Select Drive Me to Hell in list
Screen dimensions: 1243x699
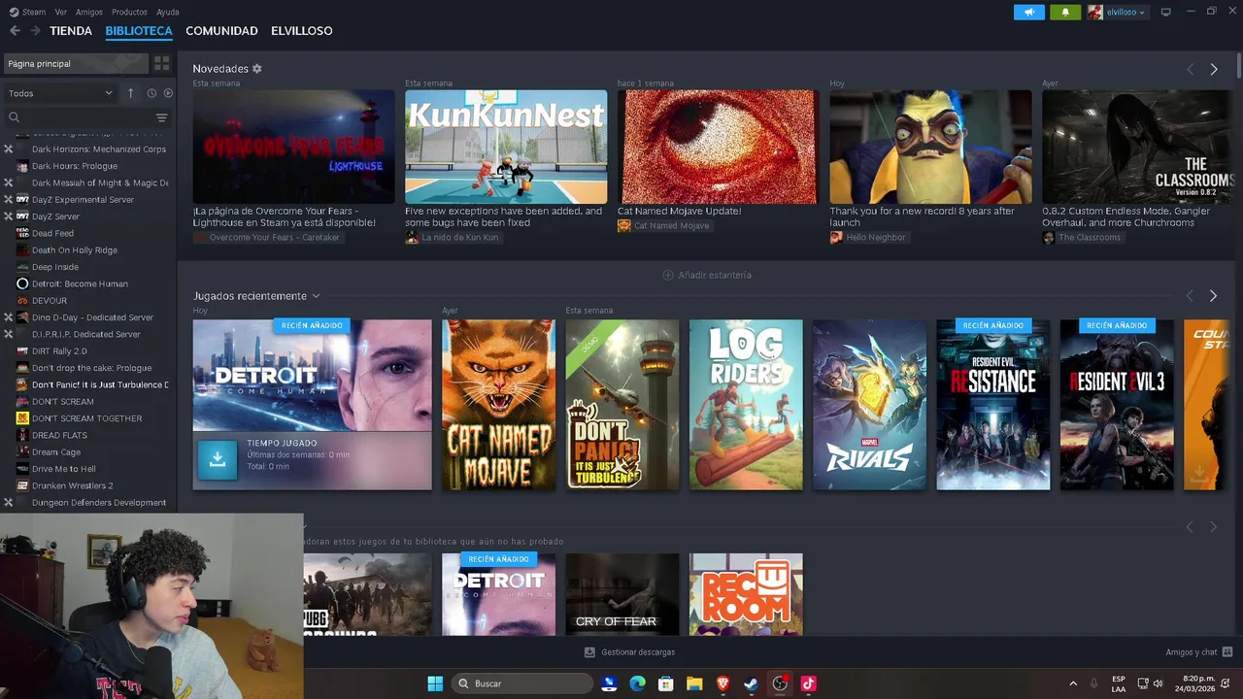pos(64,469)
